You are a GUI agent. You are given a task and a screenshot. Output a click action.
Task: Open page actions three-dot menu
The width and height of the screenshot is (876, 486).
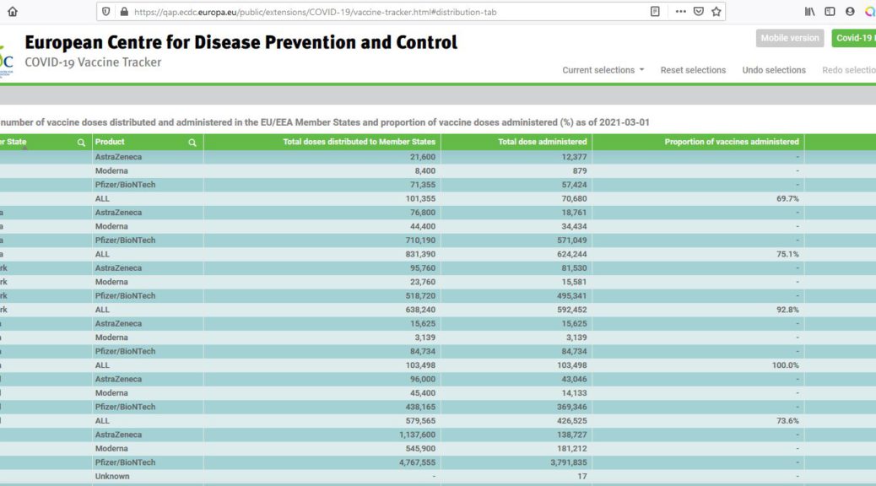(680, 12)
